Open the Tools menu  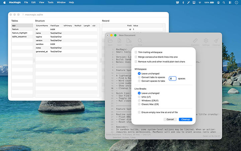pyautogui.click(x=51, y=2)
